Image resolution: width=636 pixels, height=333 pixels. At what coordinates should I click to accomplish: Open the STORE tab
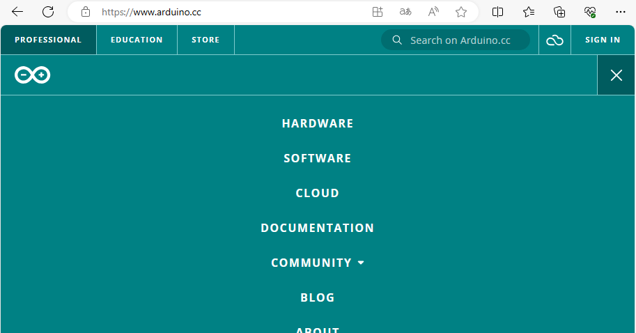point(205,40)
